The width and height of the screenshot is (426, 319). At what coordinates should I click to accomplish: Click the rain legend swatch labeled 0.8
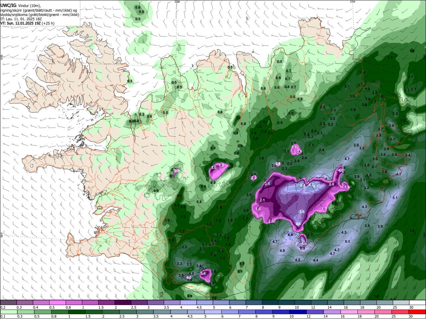click(x=60, y=312)
